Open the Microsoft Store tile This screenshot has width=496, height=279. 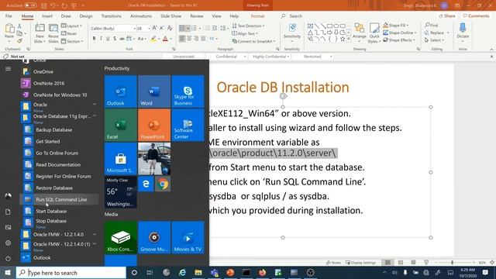[x=121, y=158]
